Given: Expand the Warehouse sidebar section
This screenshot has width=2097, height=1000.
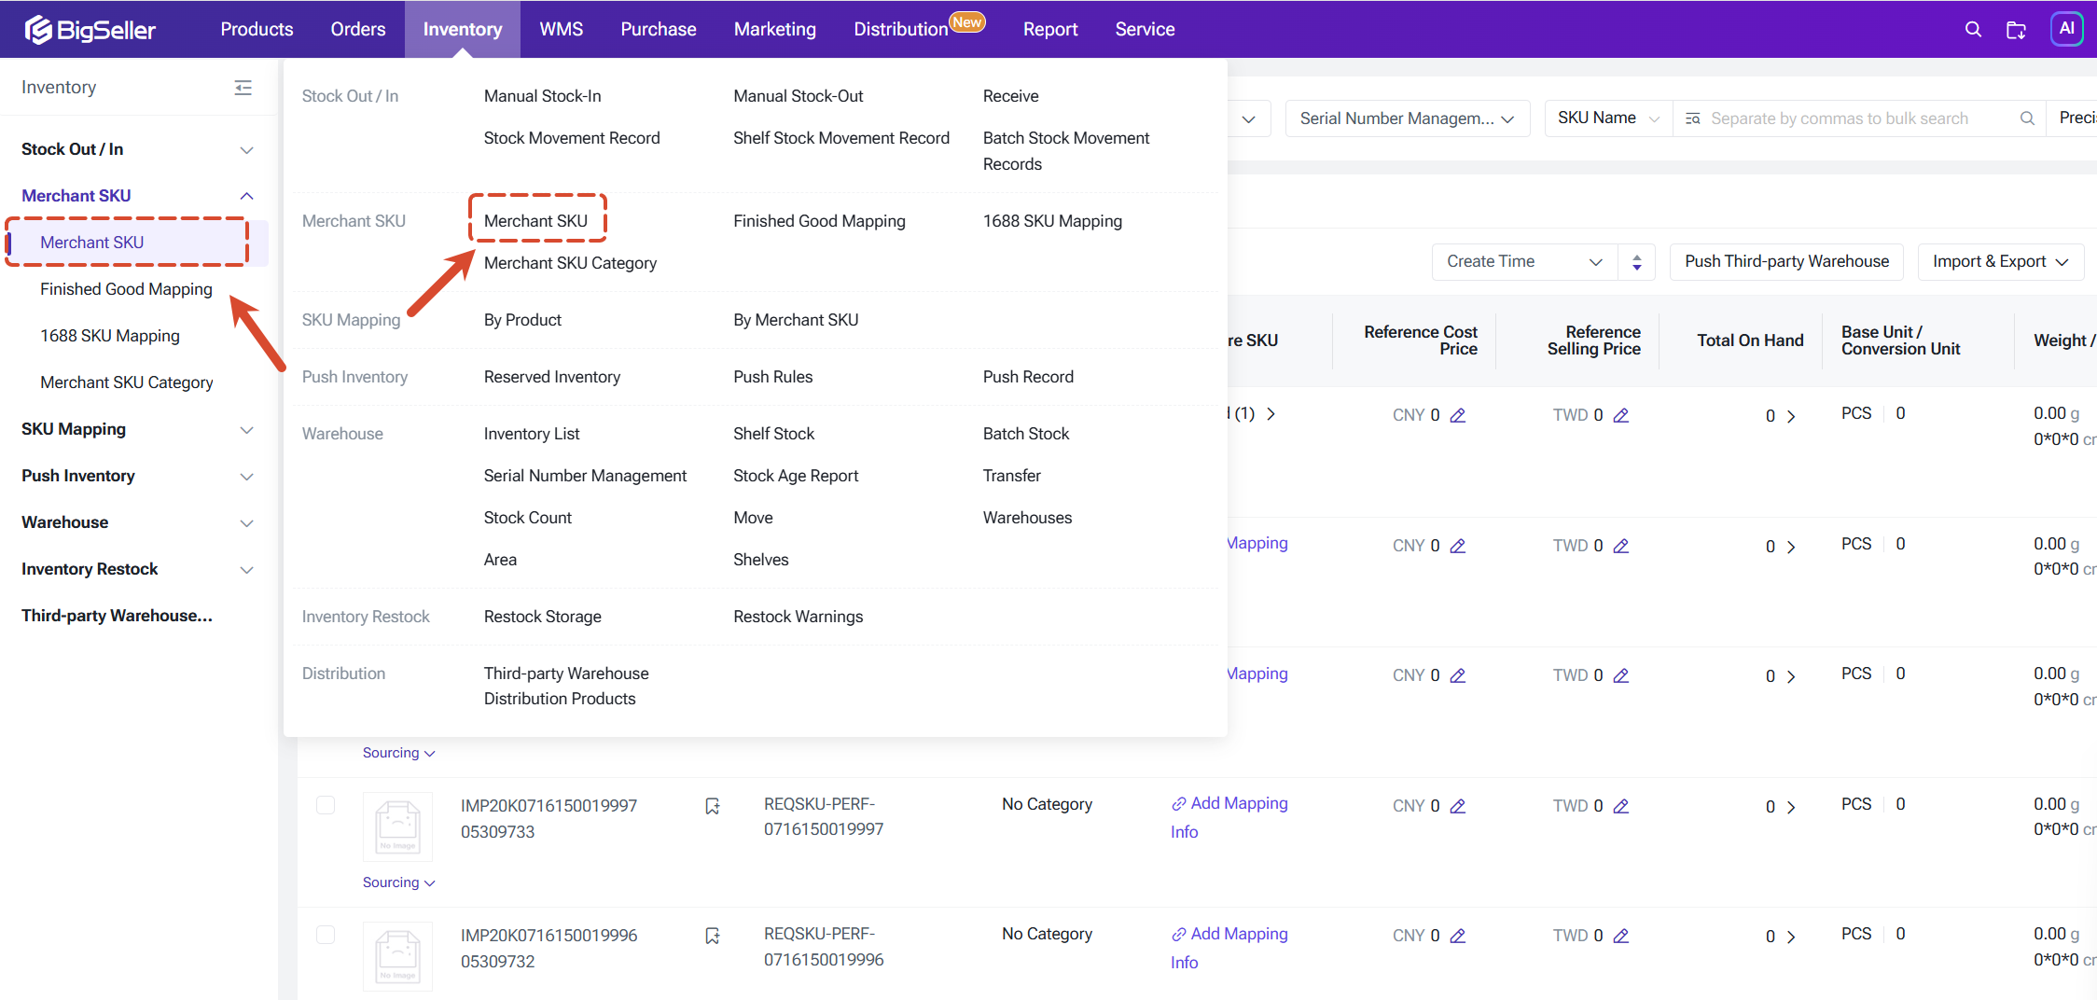Looking at the screenshot, I should click(x=137, y=522).
